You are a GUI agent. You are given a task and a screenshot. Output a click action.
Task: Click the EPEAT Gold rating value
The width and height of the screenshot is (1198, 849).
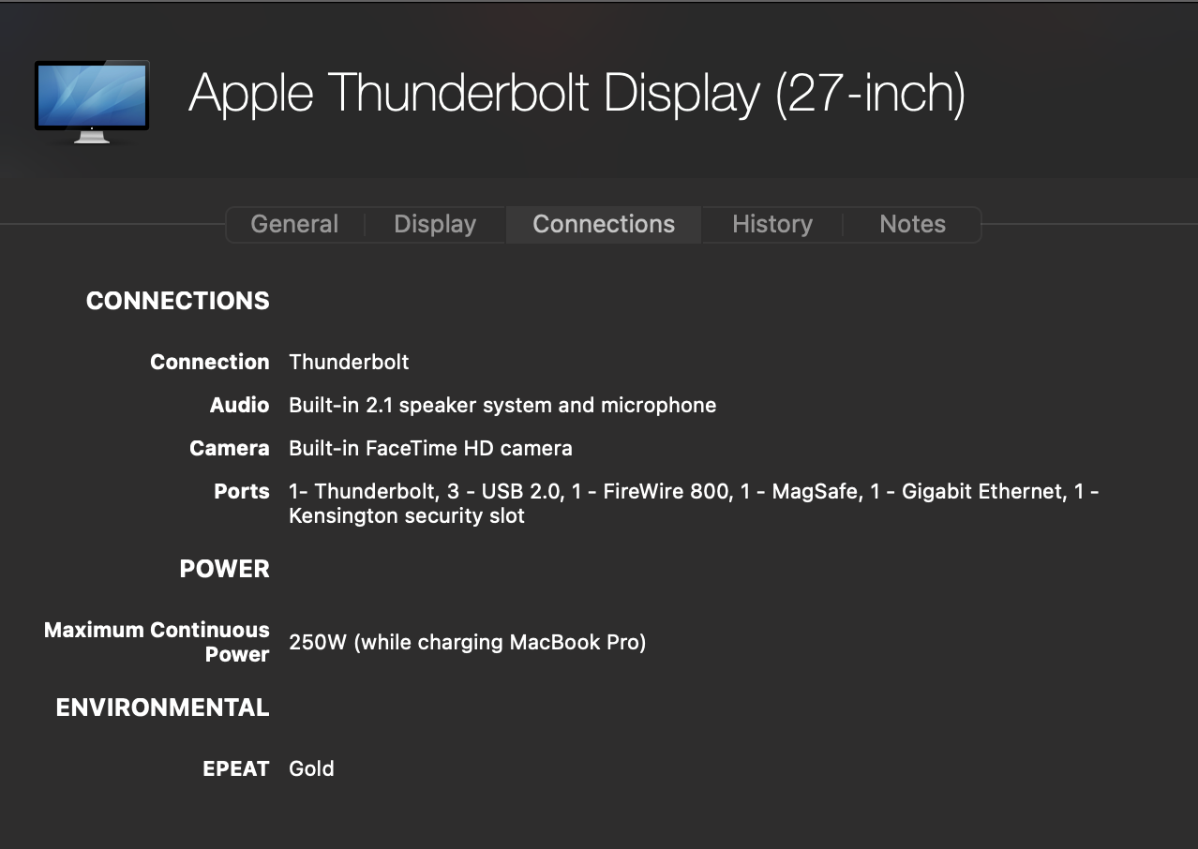311,769
